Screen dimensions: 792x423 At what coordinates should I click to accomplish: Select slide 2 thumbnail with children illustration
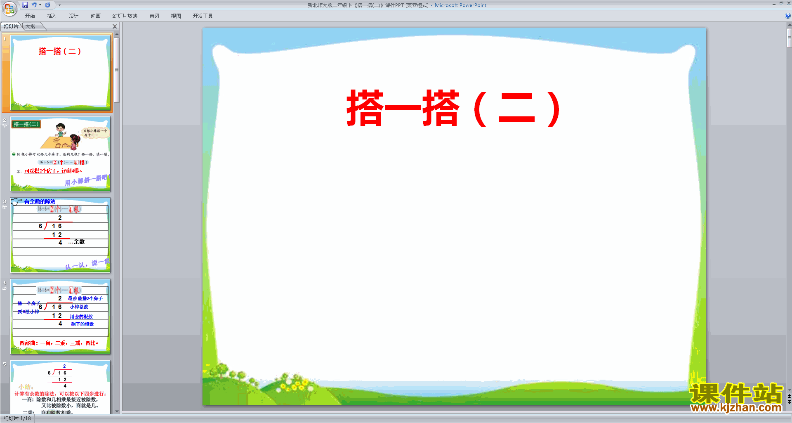(x=60, y=154)
